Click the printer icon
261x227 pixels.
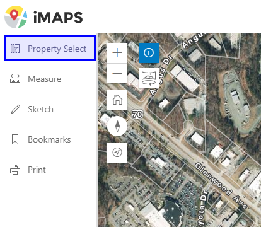[15, 170]
